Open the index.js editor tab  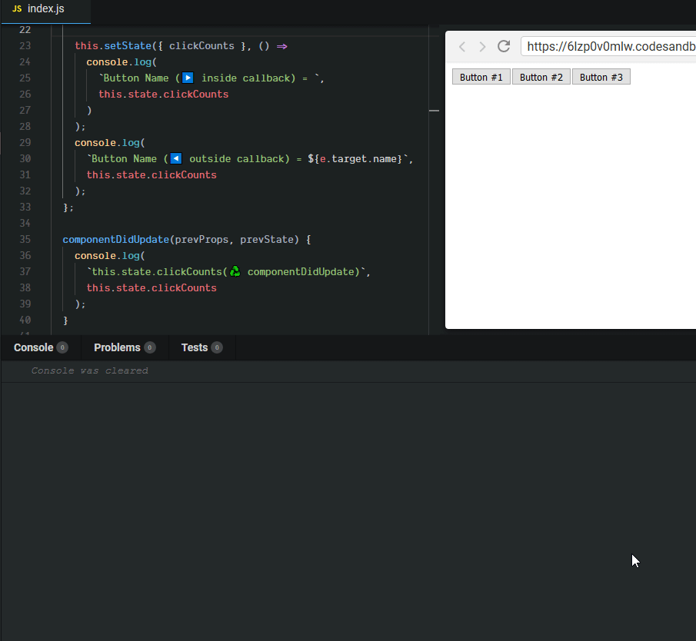[45, 9]
